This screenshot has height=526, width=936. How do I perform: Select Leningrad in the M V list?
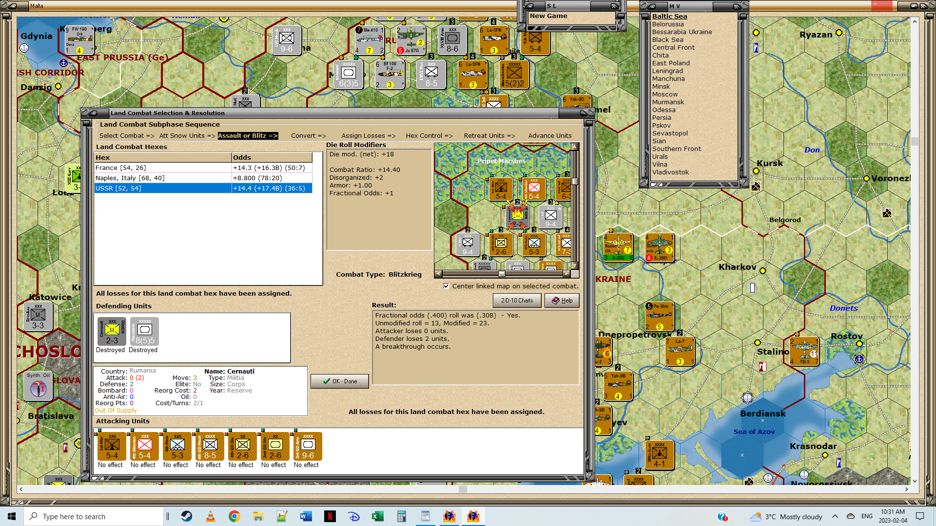click(667, 71)
